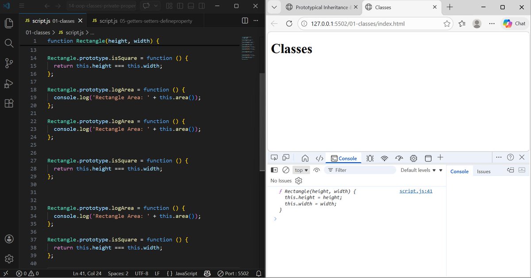
Task: Clear the console output
Action: click(x=286, y=170)
